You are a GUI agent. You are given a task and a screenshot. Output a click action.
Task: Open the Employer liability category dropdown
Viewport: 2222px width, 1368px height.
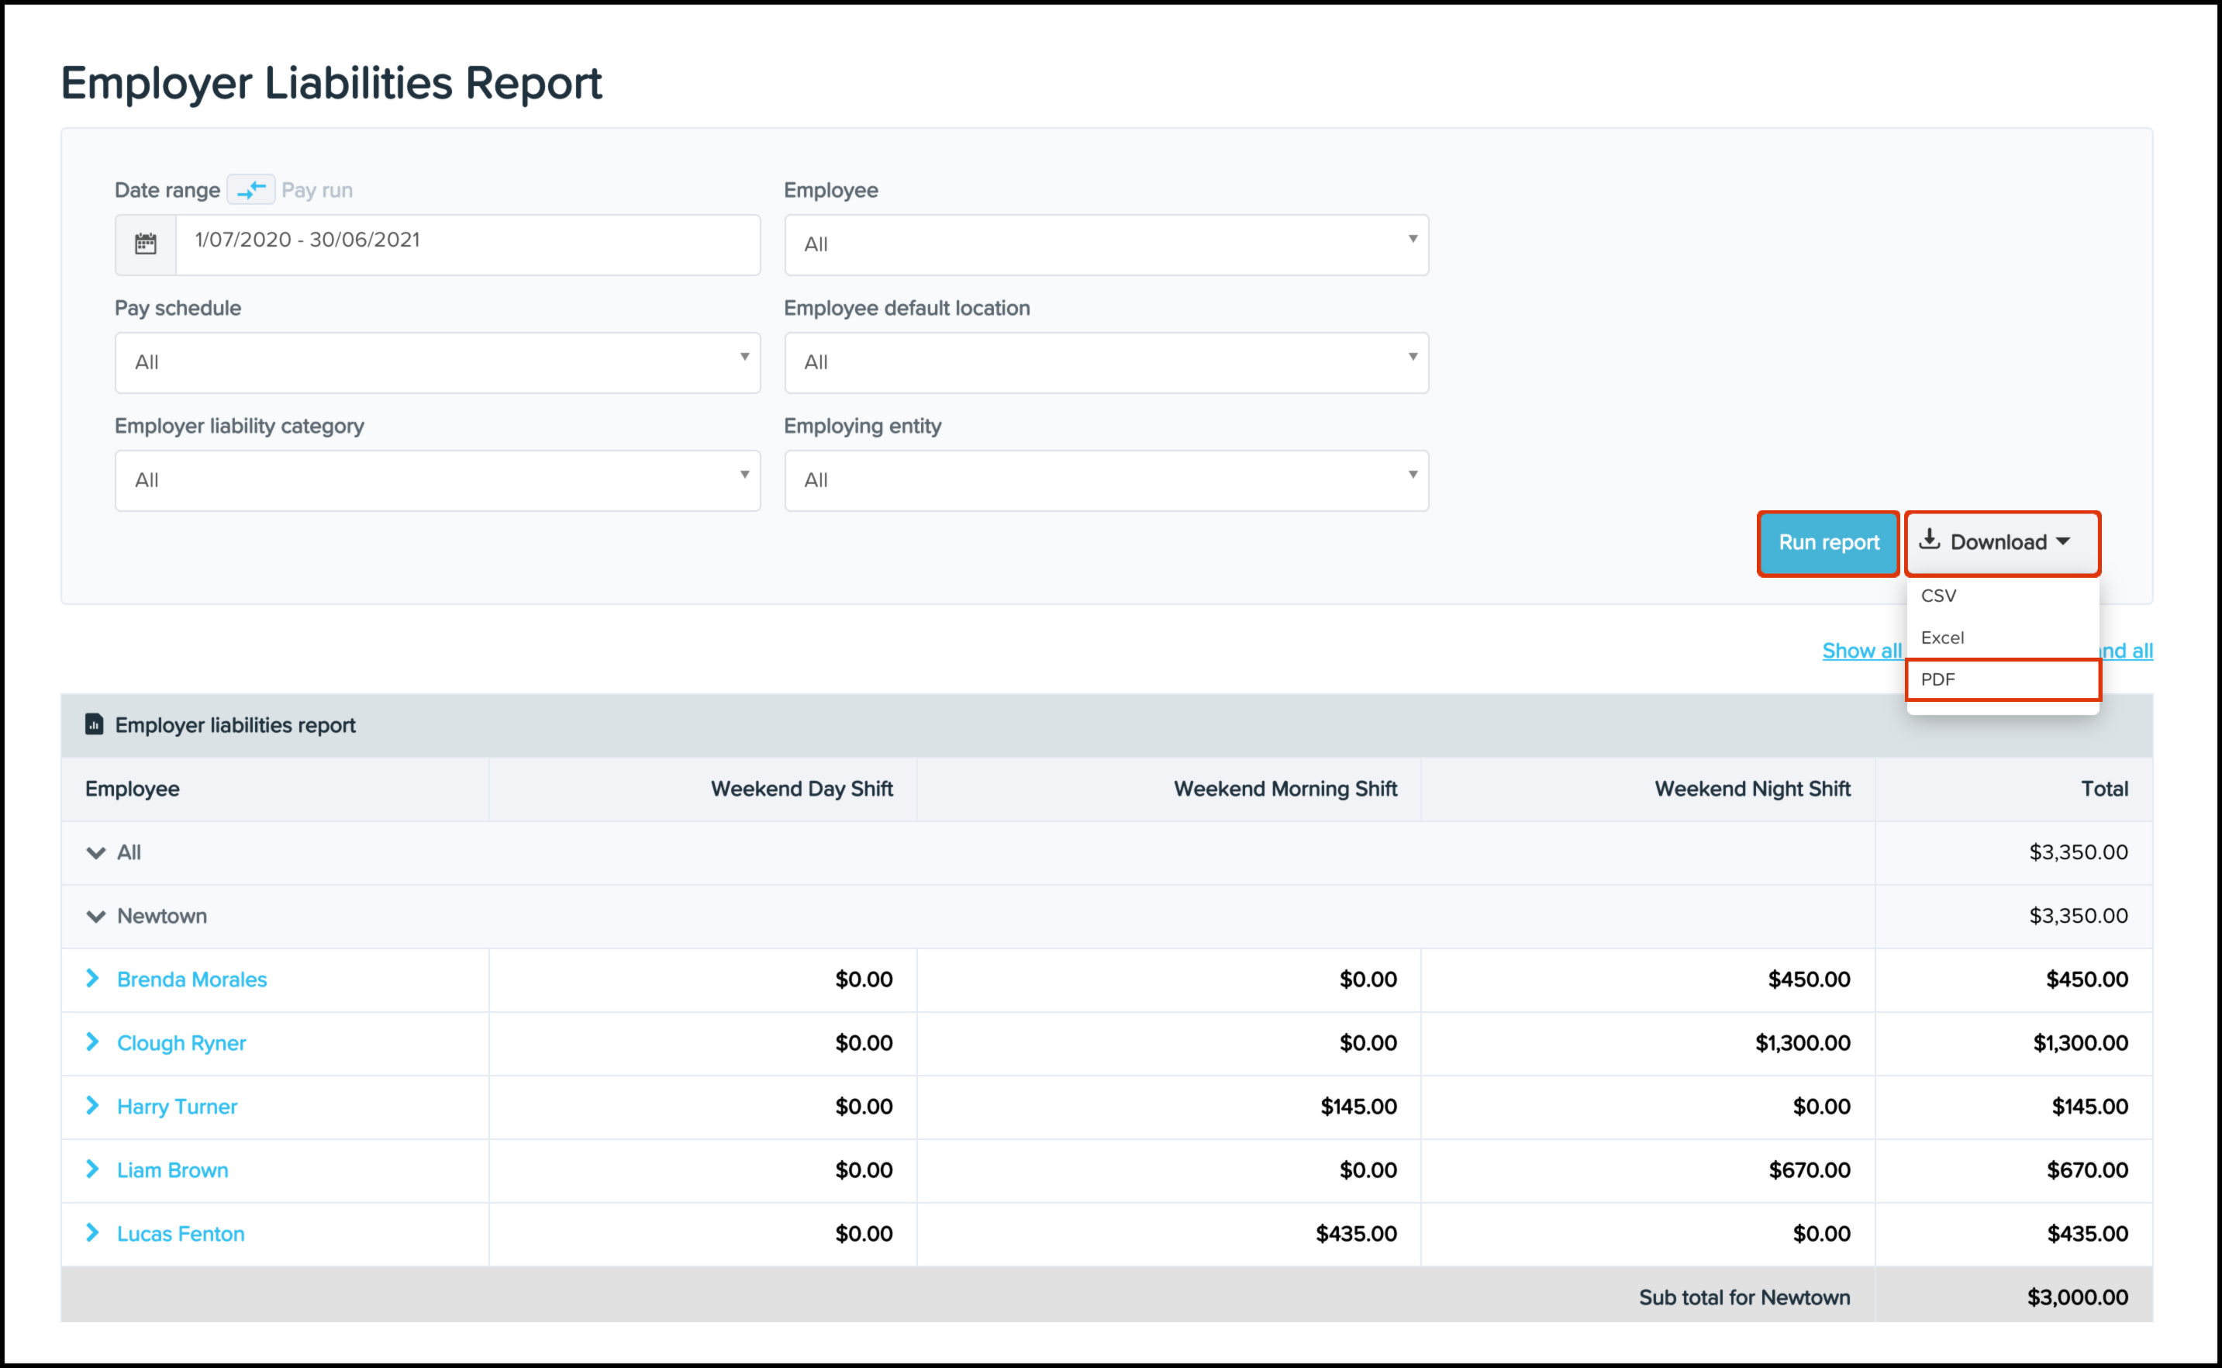pos(436,481)
